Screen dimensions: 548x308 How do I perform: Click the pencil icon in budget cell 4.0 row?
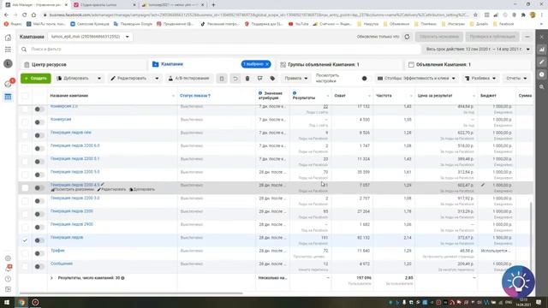click(x=483, y=185)
